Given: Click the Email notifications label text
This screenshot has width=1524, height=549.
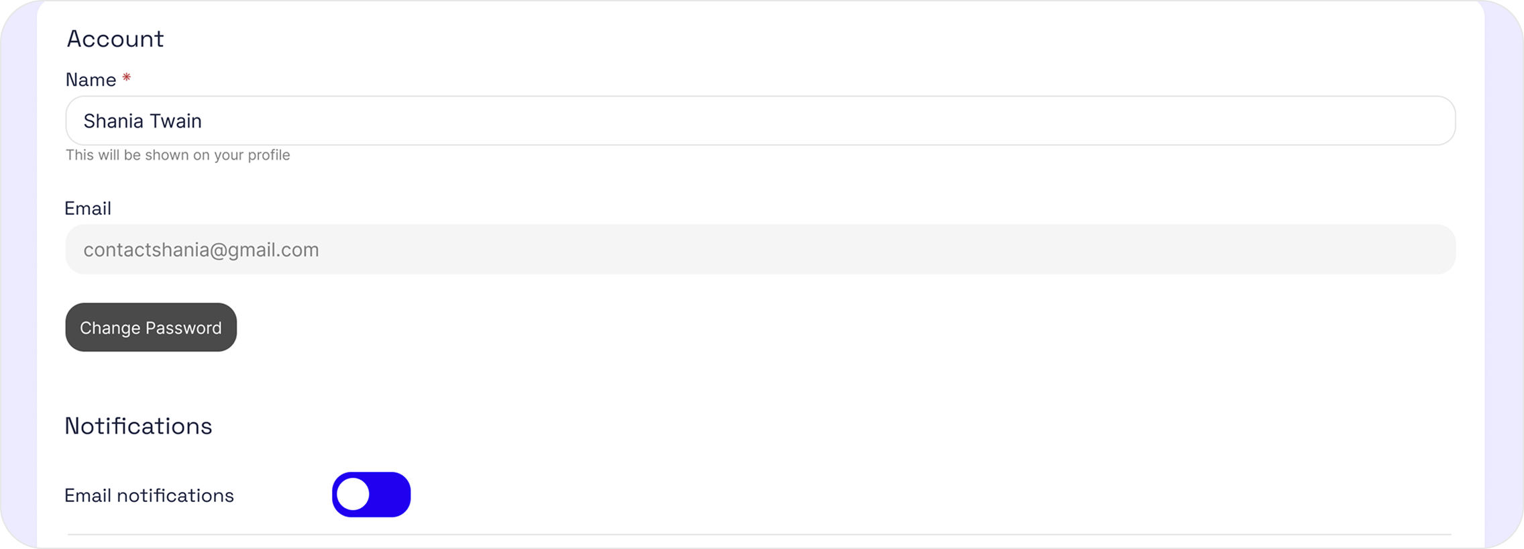Looking at the screenshot, I should (x=149, y=495).
